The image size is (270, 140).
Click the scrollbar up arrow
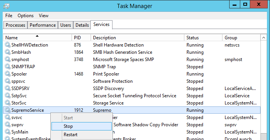coord(264,37)
